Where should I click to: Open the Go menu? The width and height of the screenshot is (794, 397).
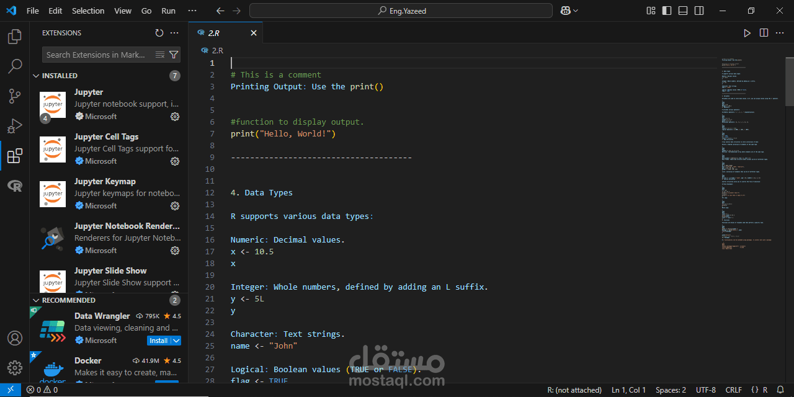click(x=146, y=11)
